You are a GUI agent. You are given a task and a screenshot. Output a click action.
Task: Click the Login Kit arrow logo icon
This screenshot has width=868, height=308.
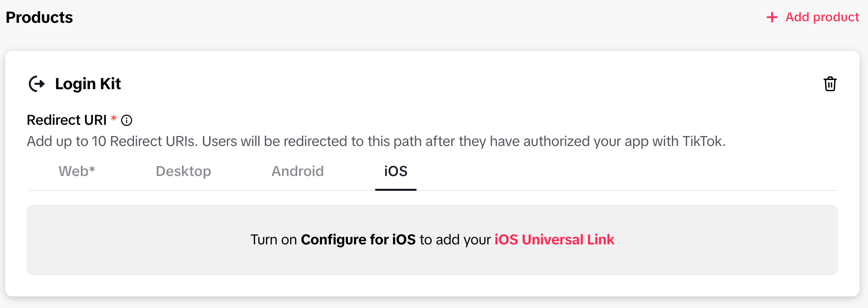point(37,84)
